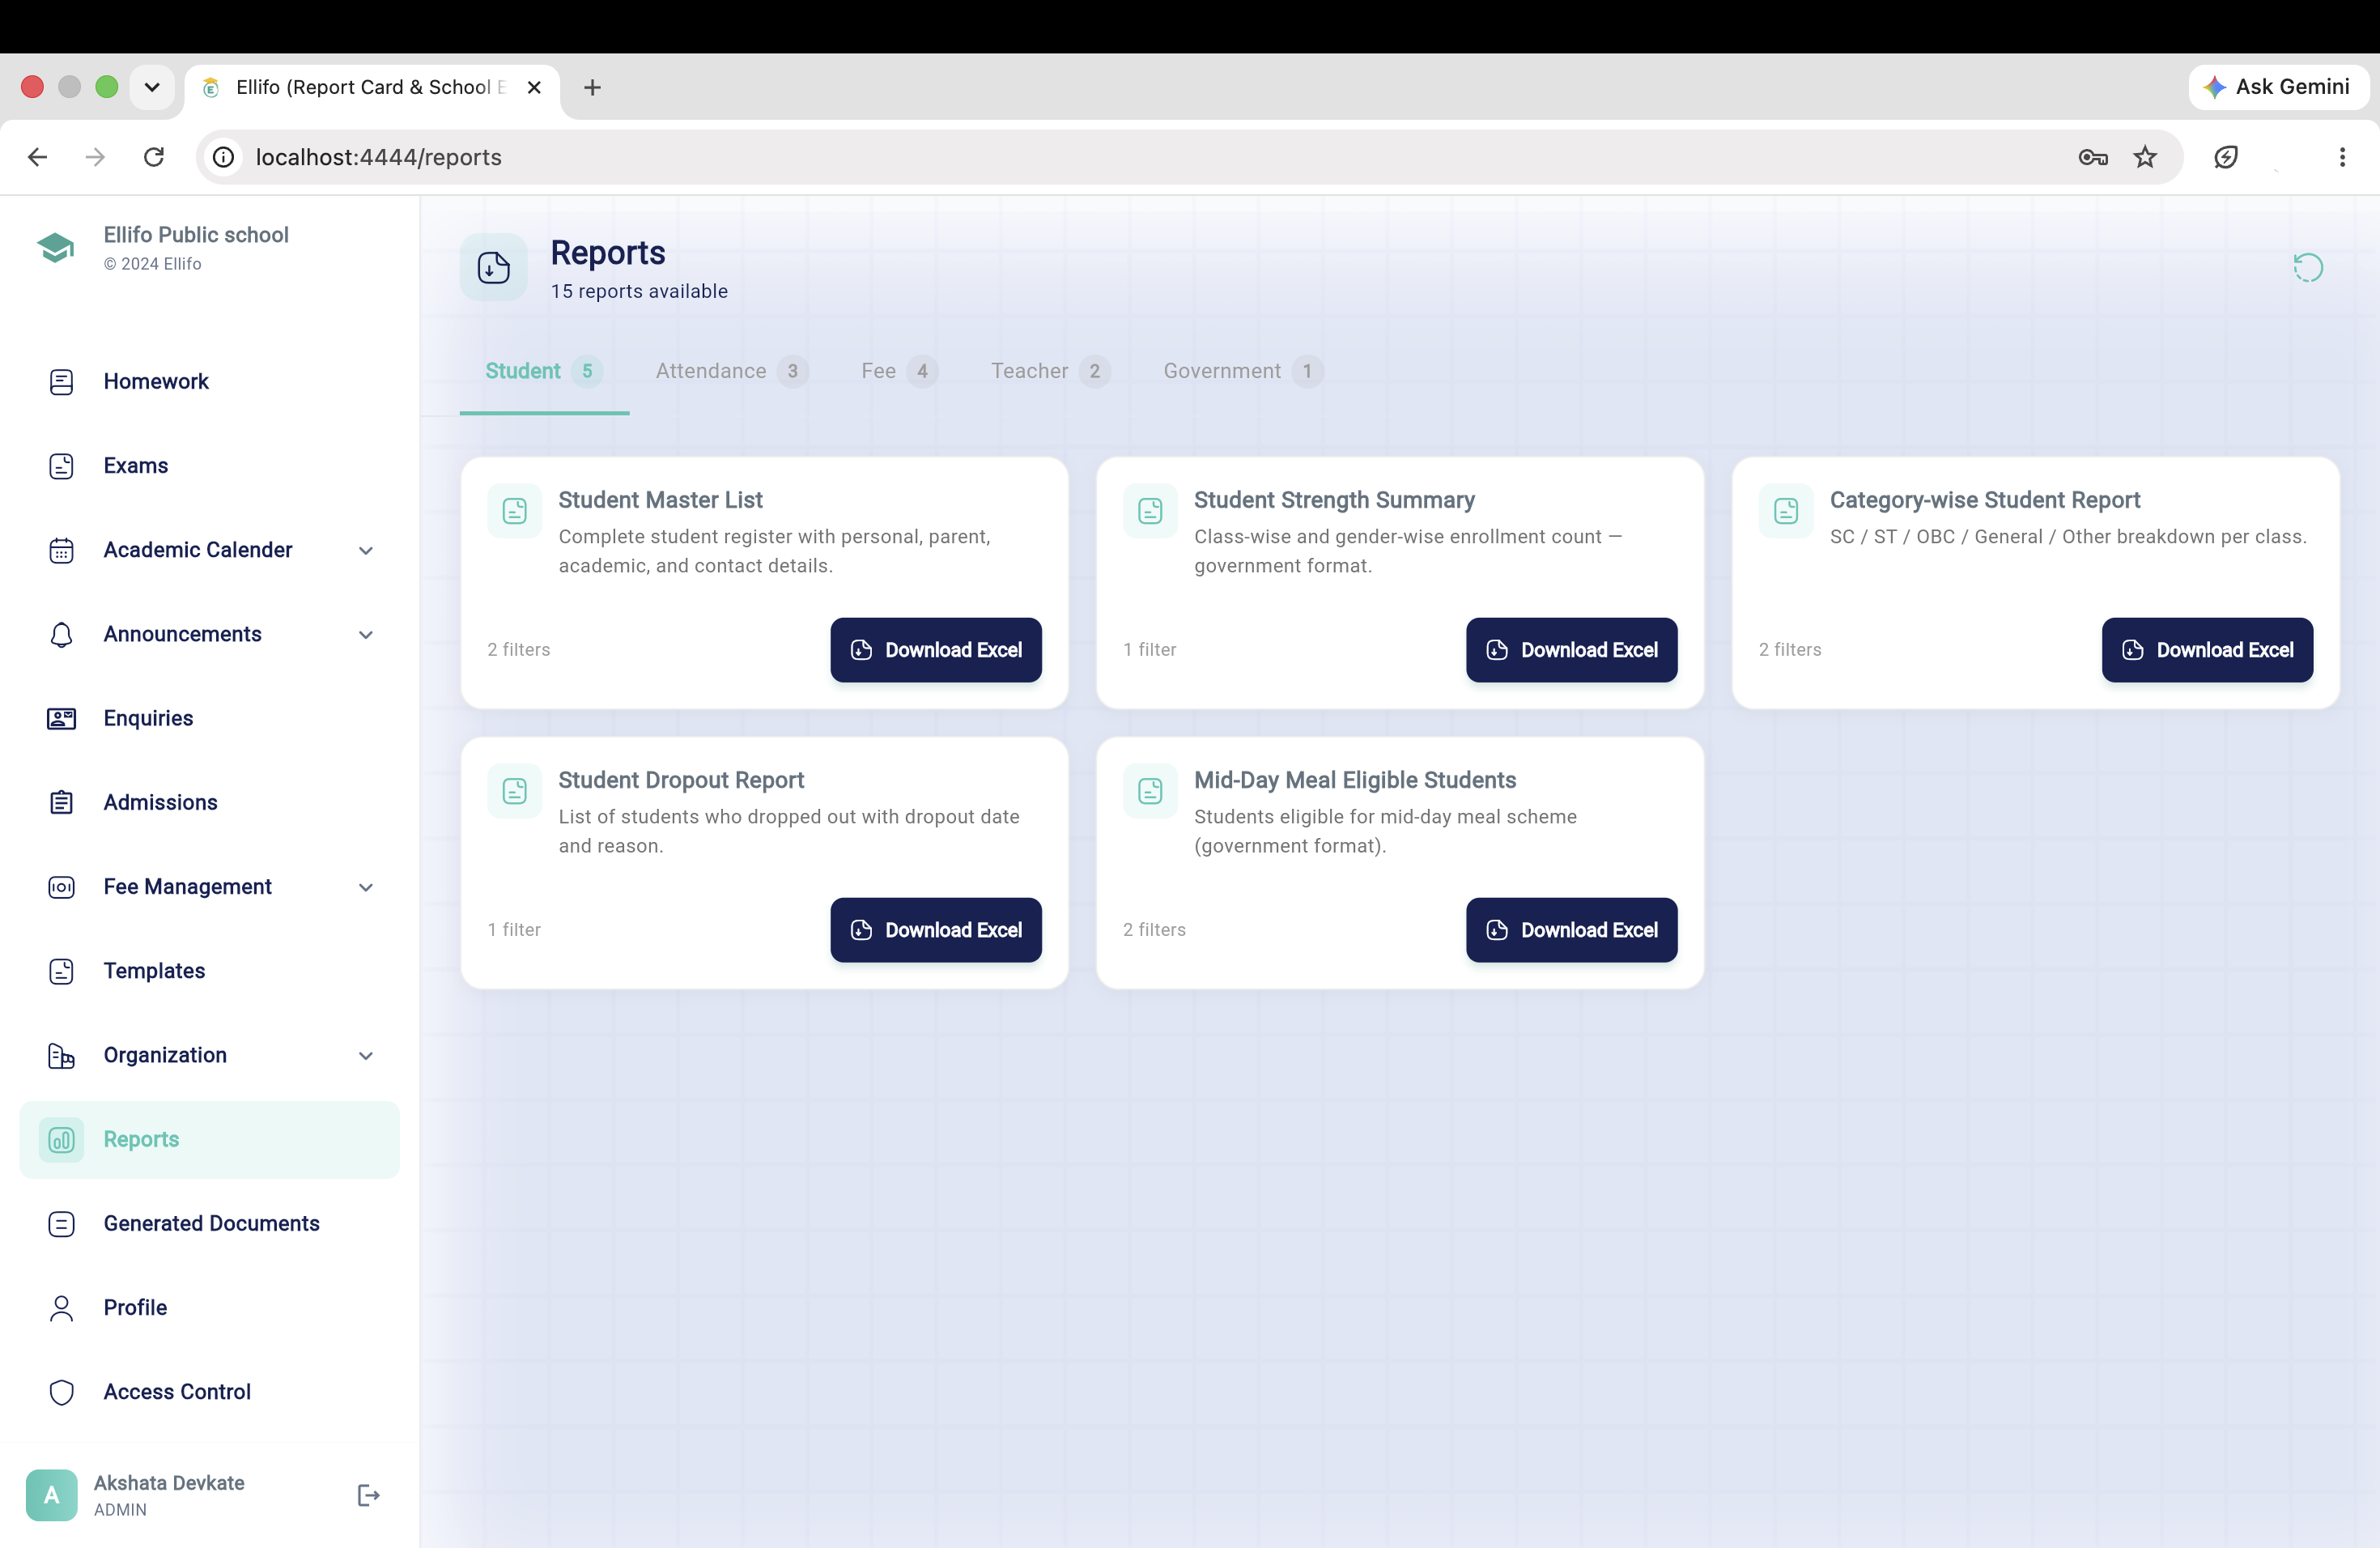Select the Student reports tab

coord(544,371)
